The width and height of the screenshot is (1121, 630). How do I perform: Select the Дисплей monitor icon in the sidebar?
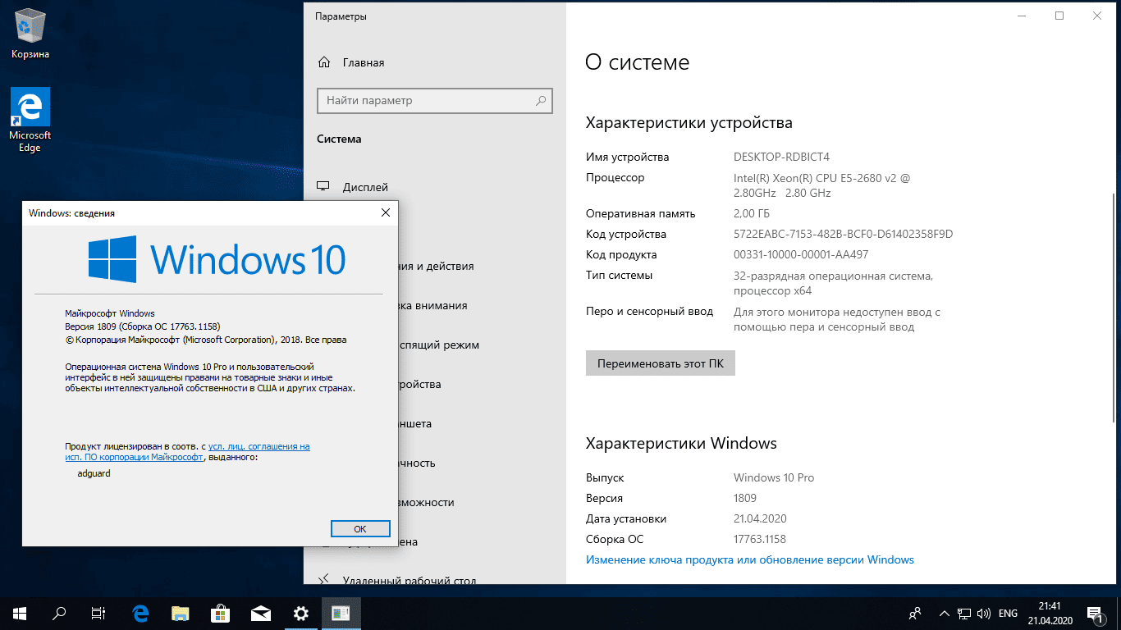point(324,187)
